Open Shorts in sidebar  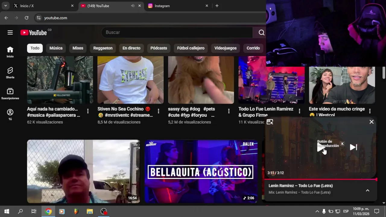coord(10,73)
